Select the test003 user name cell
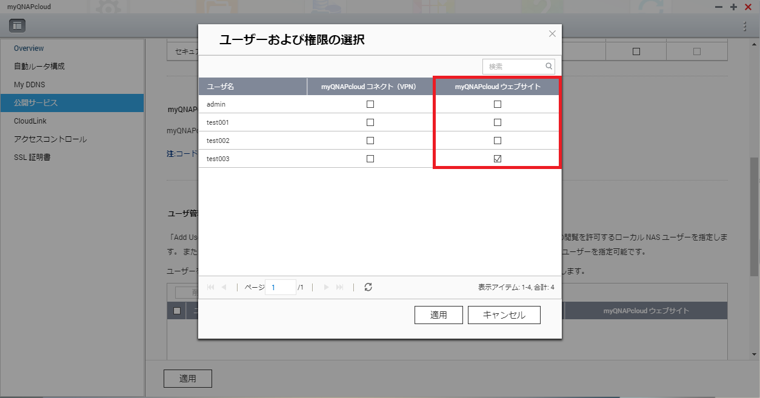Image resolution: width=760 pixels, height=398 pixels. (x=253, y=159)
